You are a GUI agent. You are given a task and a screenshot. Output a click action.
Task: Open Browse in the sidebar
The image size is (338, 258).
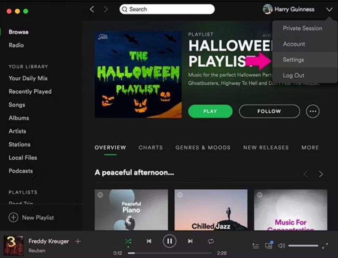[x=19, y=32]
